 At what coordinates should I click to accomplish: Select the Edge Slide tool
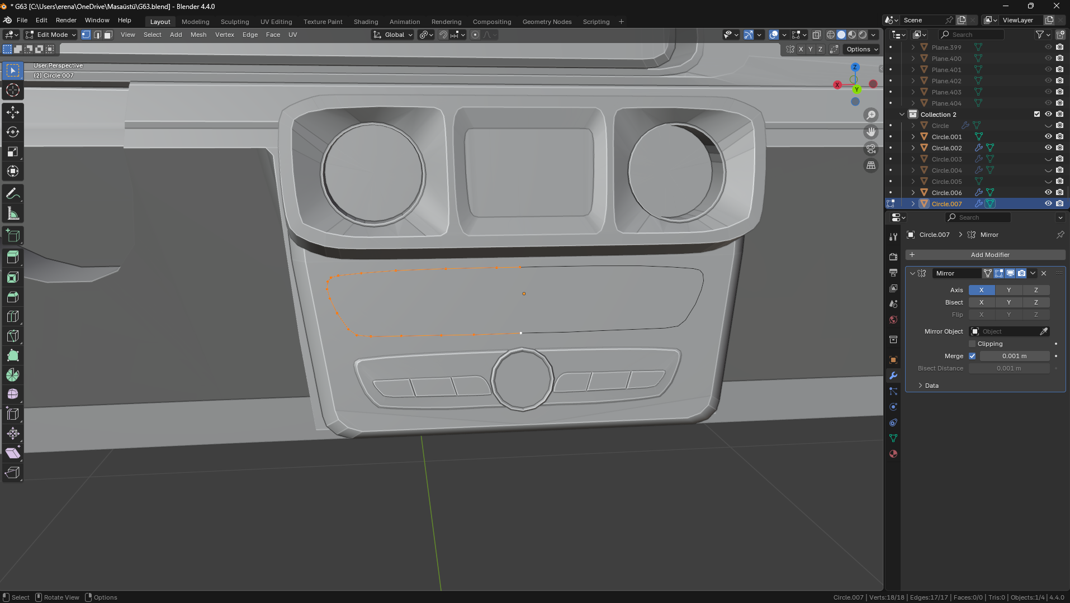pos(13,414)
